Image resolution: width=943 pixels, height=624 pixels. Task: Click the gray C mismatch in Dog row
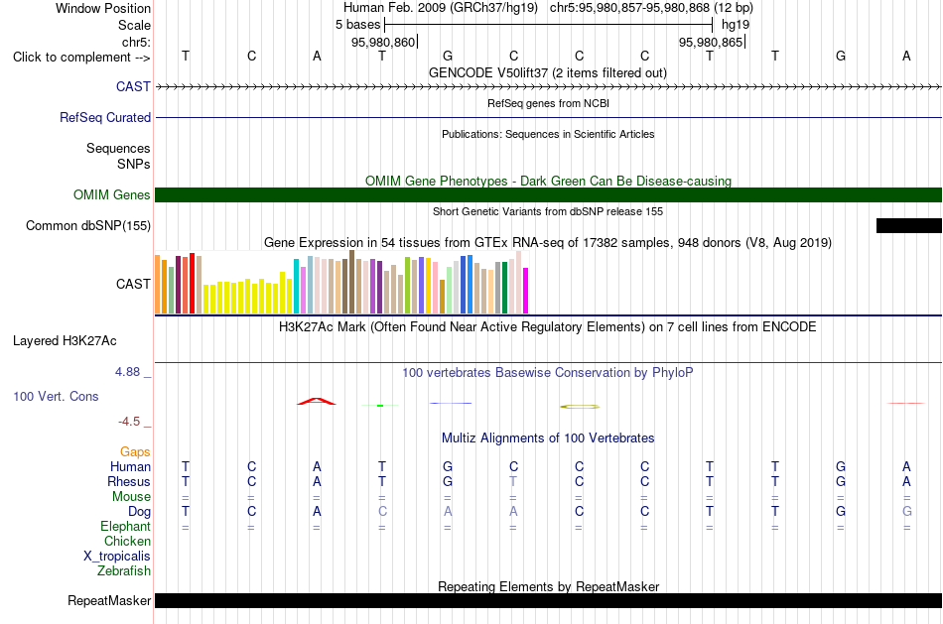(382, 512)
